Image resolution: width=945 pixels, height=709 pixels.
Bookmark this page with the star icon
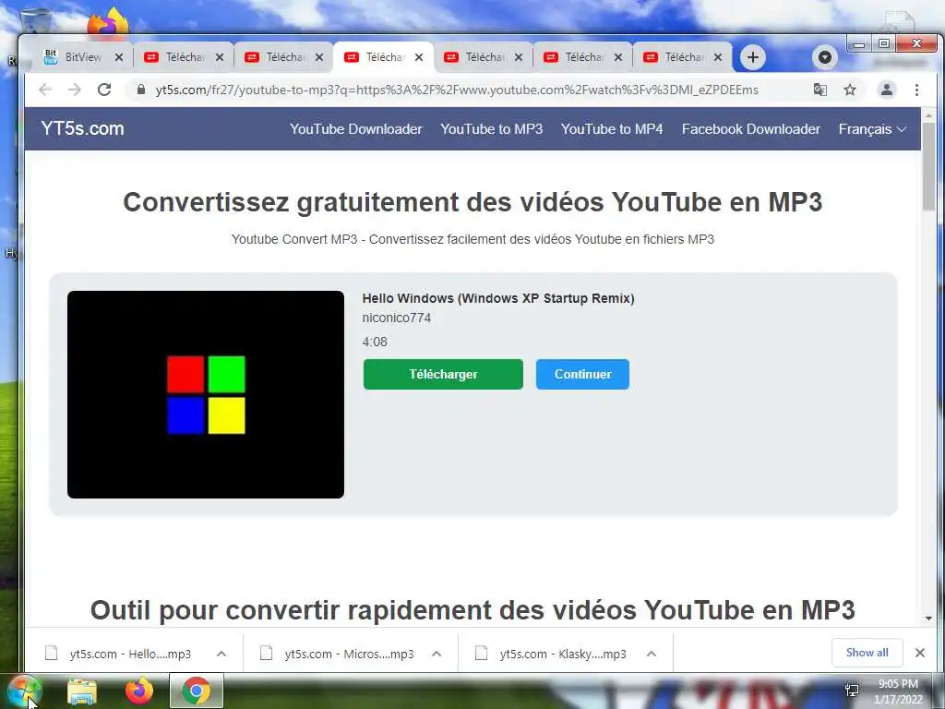(x=850, y=90)
